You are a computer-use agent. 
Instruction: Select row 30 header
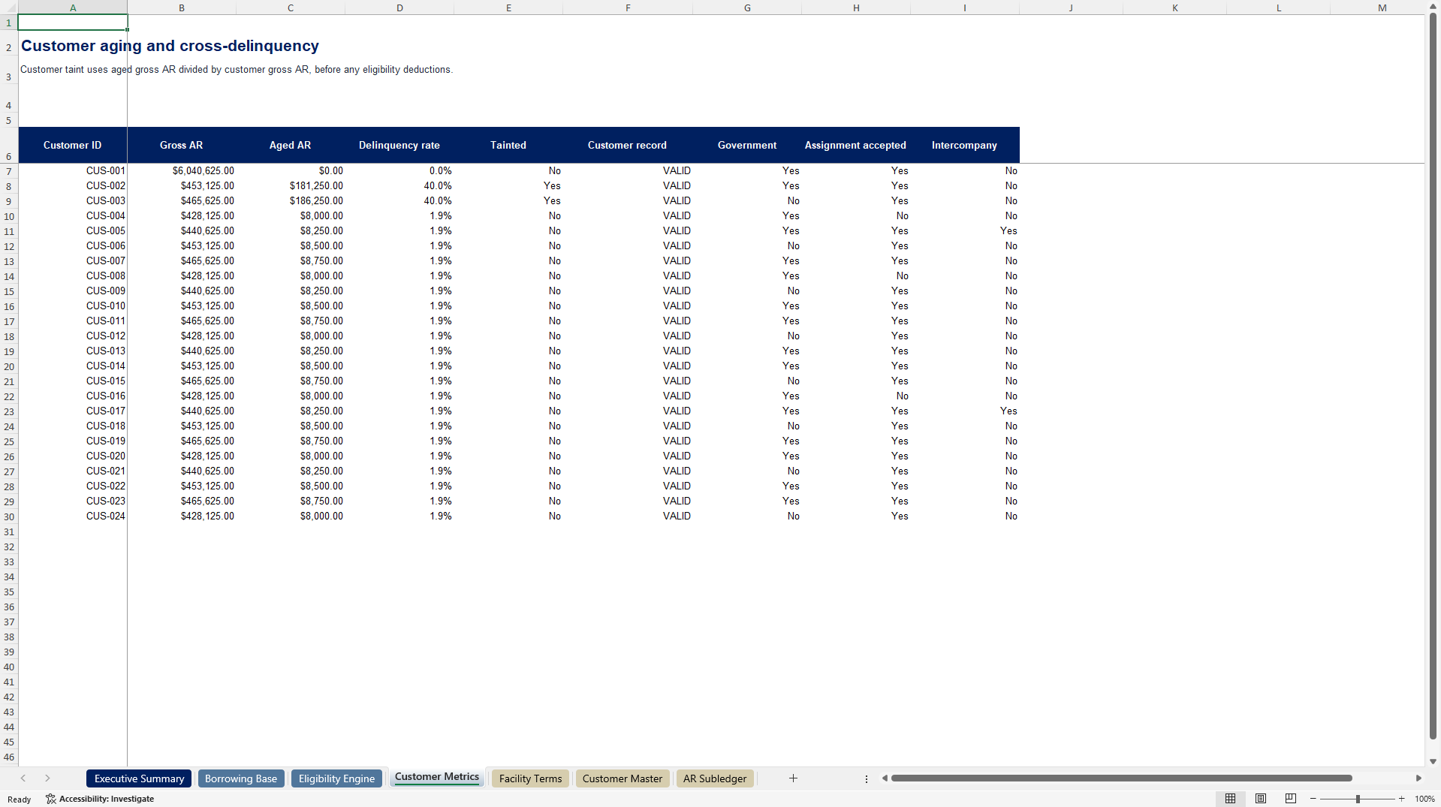9,516
